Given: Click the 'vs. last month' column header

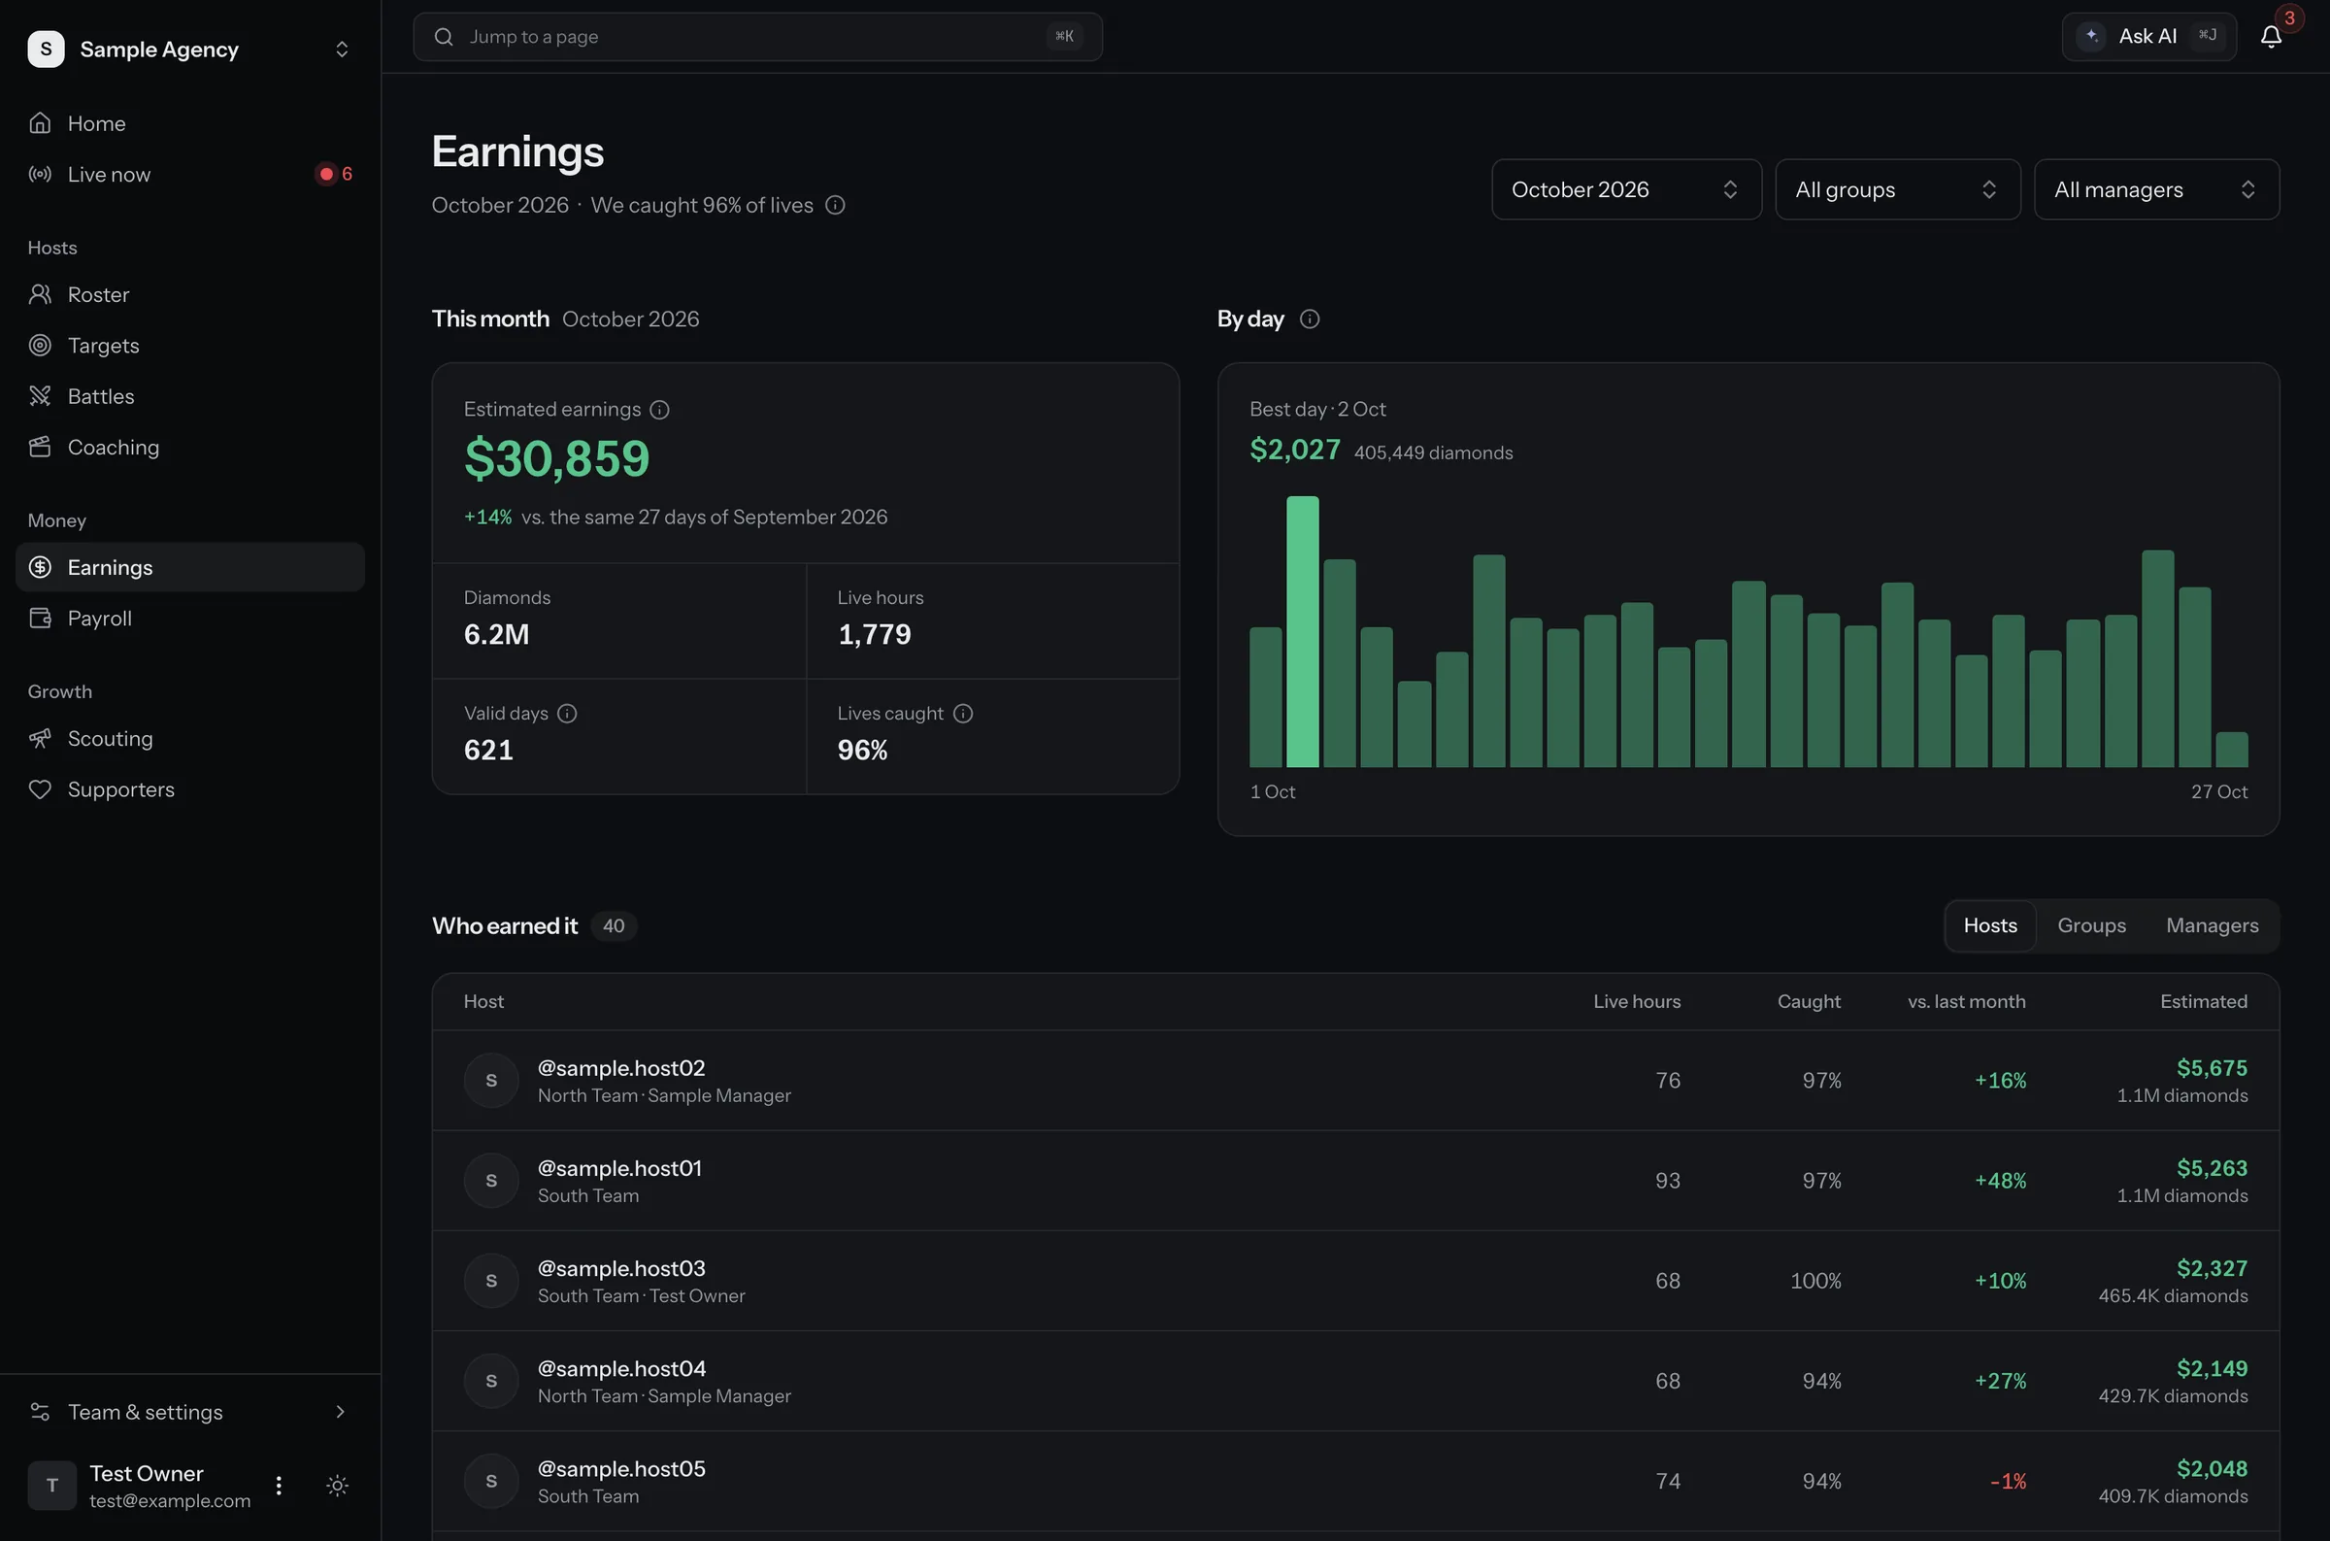Looking at the screenshot, I should (x=1967, y=1001).
